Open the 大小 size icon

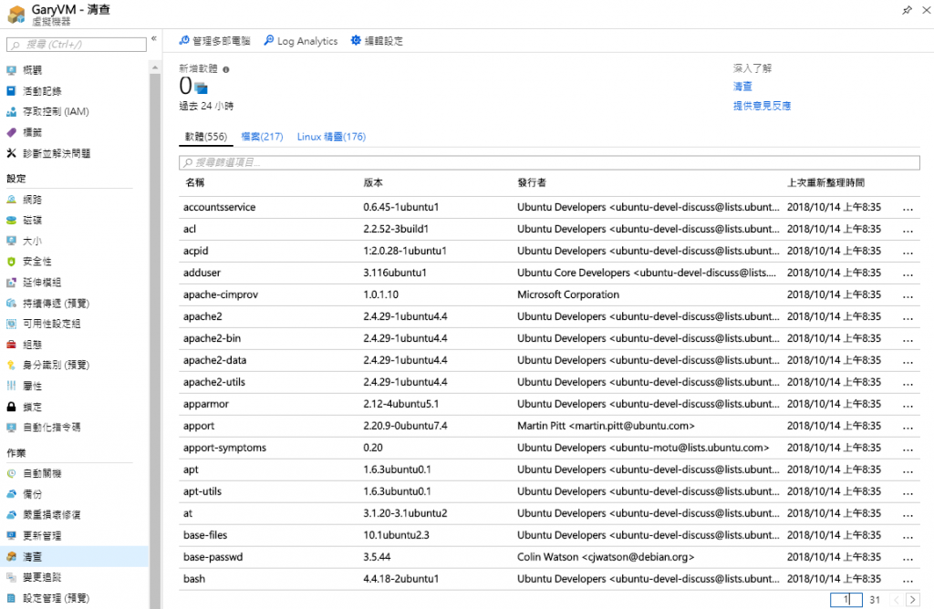(x=11, y=241)
